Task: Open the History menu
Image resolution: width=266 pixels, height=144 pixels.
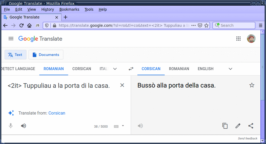Action: [x=48, y=10]
